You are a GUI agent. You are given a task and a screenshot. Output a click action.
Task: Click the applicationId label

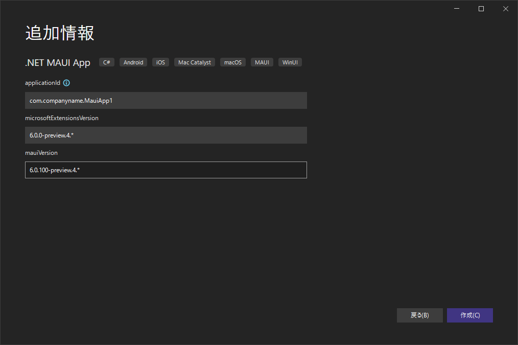click(x=42, y=83)
